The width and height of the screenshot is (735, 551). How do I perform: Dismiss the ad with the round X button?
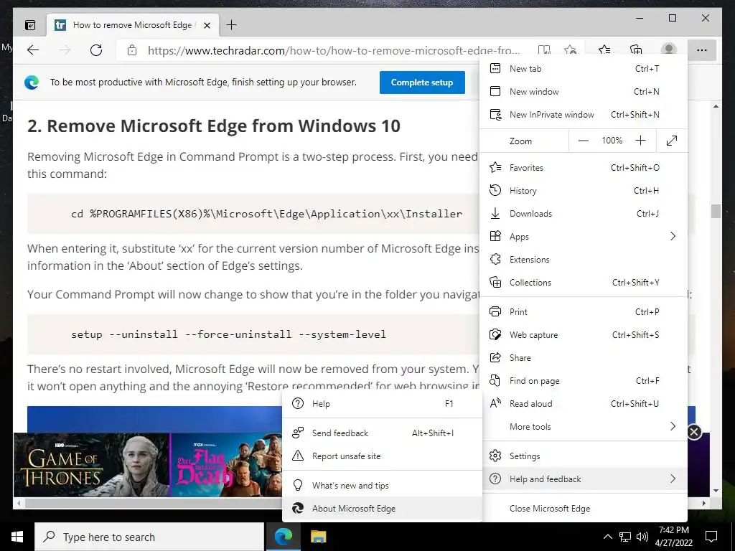(694, 432)
